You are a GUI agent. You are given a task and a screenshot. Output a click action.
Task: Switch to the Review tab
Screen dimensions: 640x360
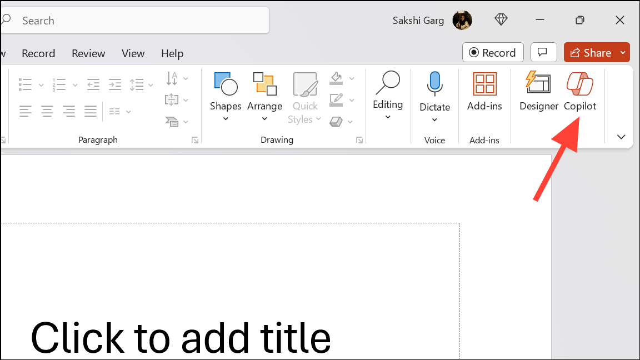88,53
